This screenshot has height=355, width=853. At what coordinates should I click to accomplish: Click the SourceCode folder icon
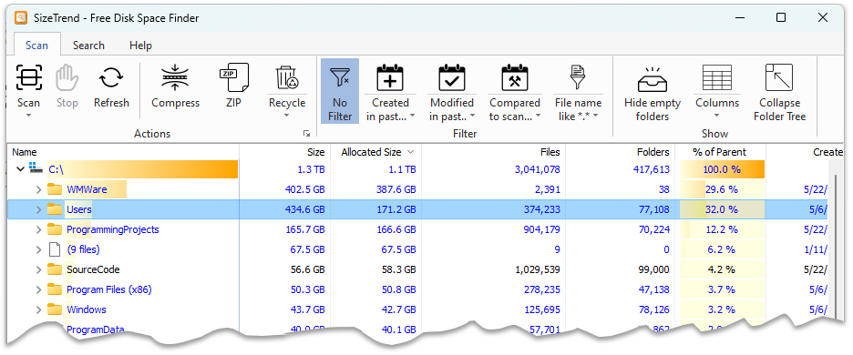(55, 269)
